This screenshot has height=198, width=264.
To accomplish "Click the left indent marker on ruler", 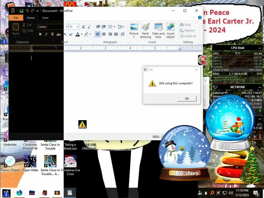I will coord(31,48).
